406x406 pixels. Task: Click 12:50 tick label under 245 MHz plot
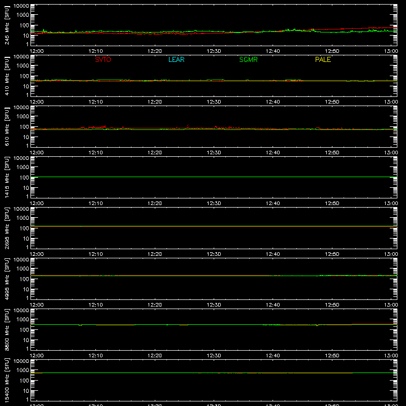(x=332, y=51)
